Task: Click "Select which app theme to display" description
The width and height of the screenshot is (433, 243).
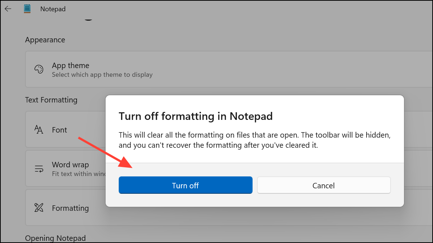Action: tap(102, 75)
